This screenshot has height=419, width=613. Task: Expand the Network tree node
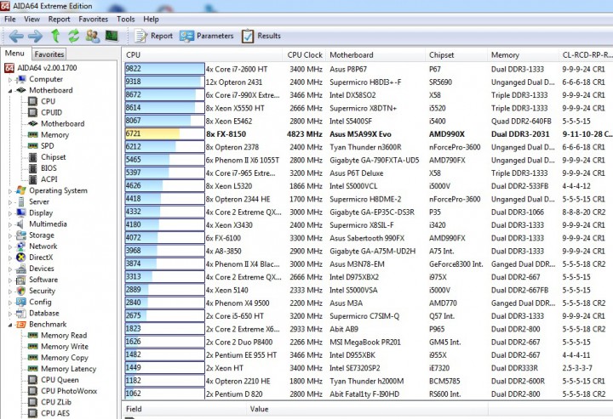point(10,246)
